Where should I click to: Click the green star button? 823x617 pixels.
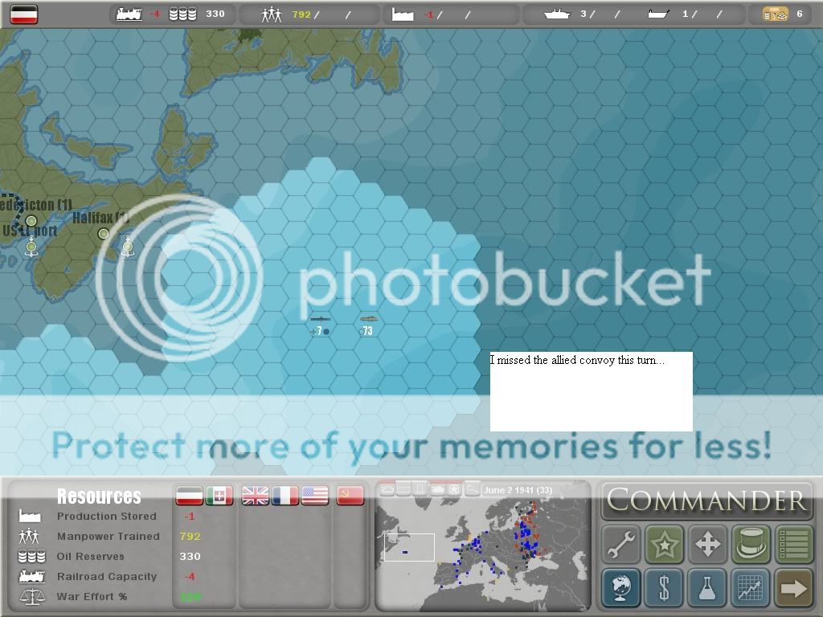coord(664,545)
